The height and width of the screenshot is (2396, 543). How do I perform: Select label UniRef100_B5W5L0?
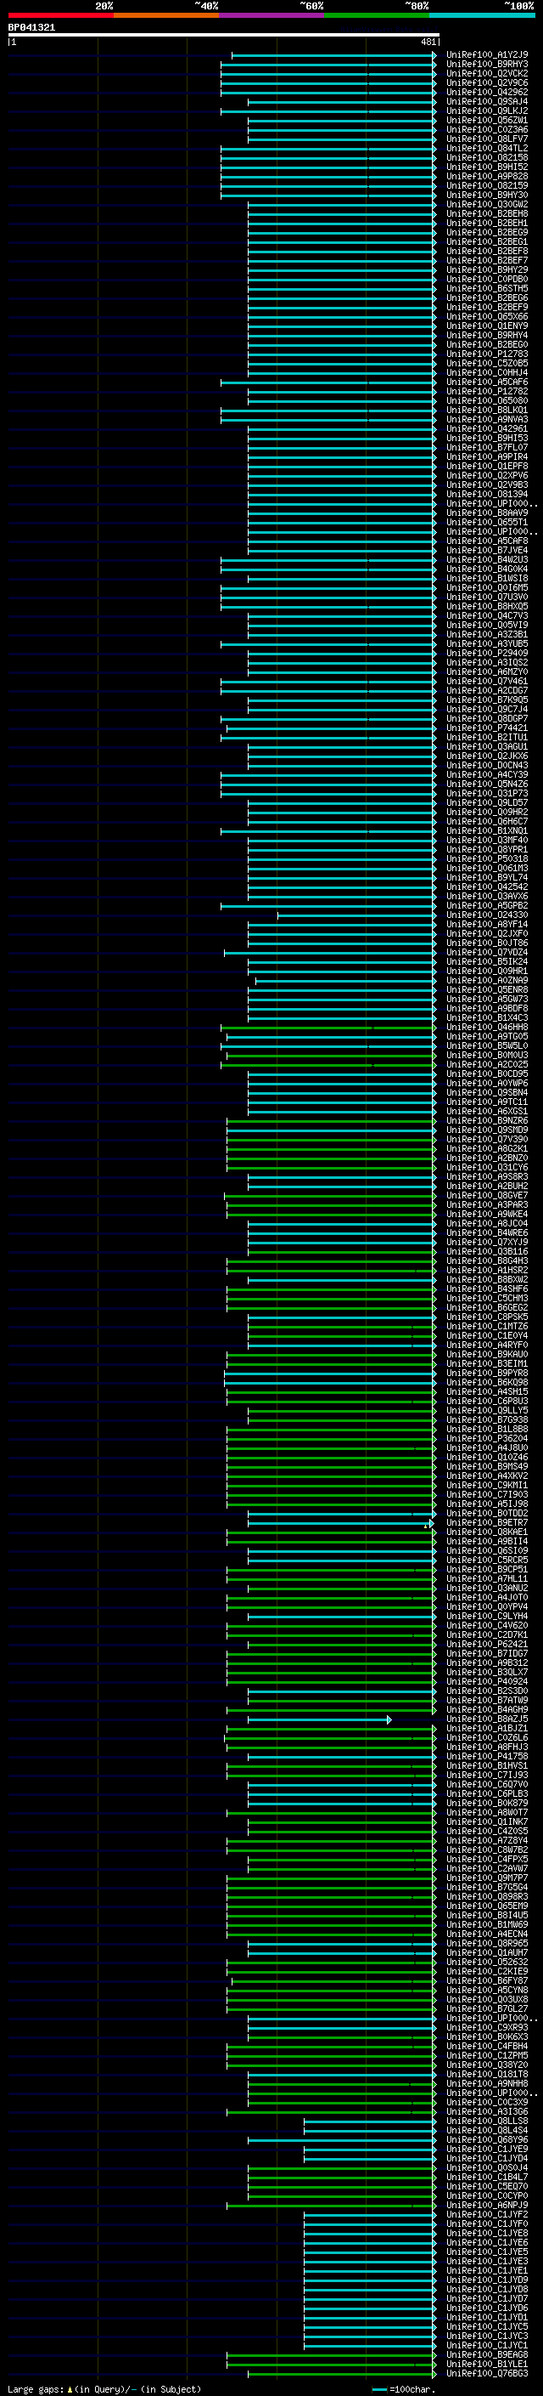pyautogui.click(x=487, y=1045)
